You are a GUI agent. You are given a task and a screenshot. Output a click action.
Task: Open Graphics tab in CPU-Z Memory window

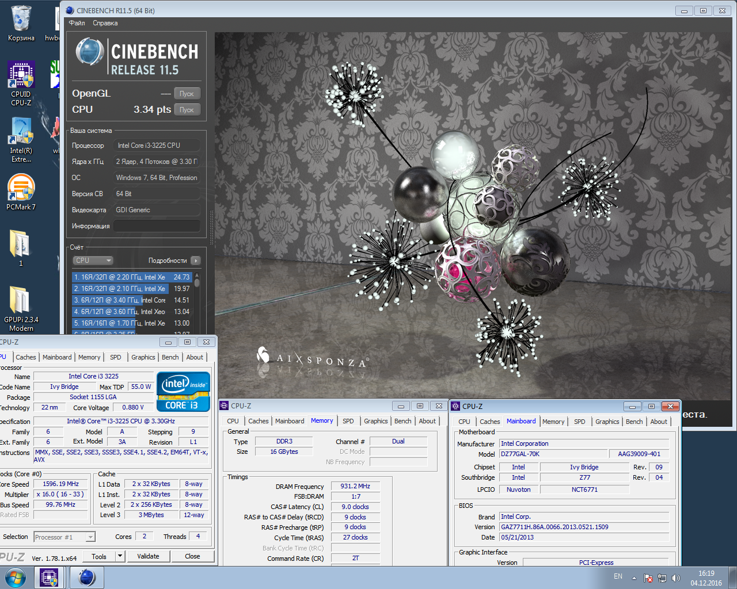click(376, 421)
